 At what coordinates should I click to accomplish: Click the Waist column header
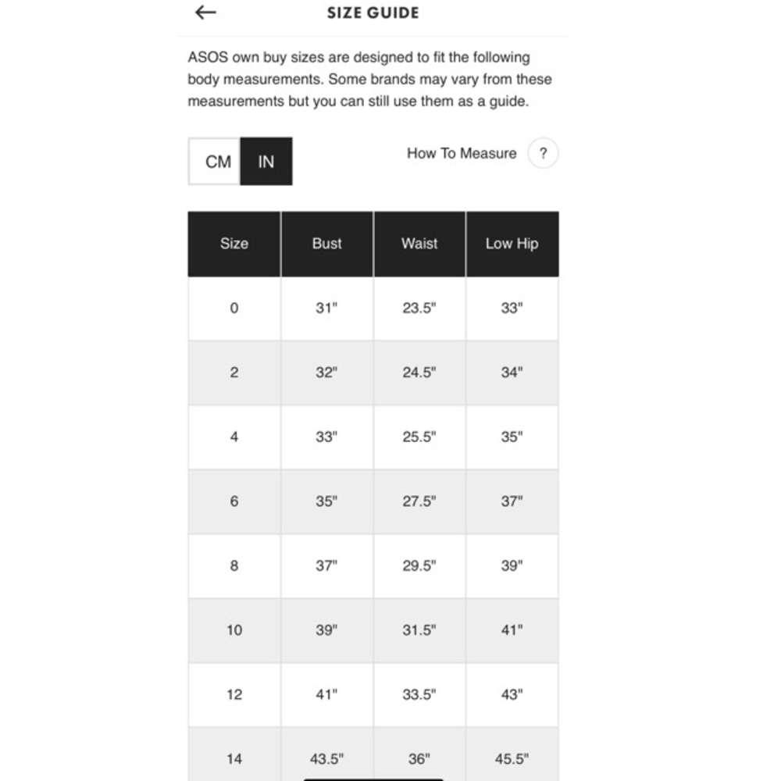click(x=419, y=244)
